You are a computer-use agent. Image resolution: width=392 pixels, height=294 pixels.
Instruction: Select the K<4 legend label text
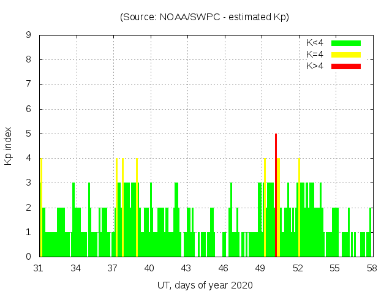[x=315, y=43]
